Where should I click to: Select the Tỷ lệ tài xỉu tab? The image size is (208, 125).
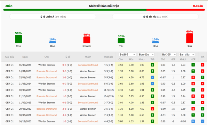coord(155,17)
